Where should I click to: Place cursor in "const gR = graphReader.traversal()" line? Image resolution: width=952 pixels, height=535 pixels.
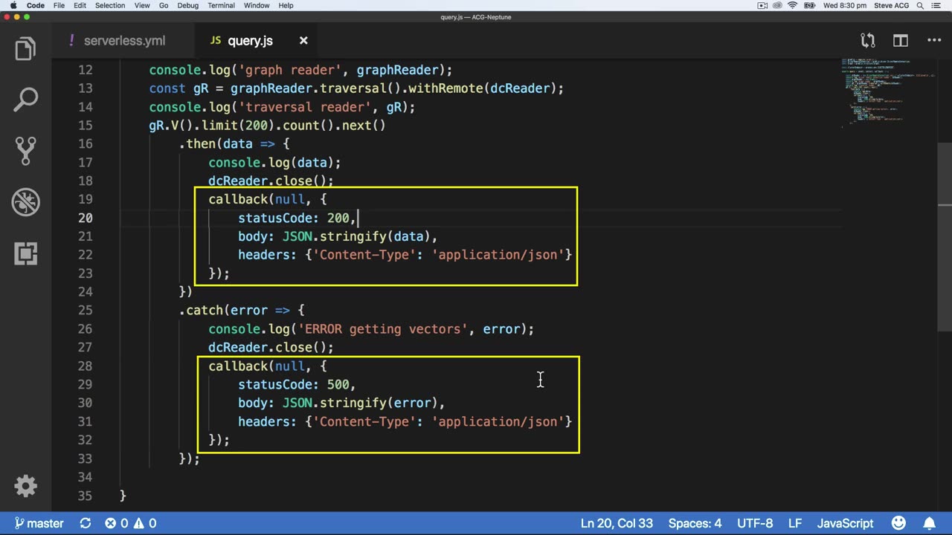tap(356, 88)
